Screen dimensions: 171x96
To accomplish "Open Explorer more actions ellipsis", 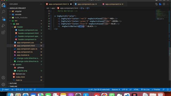I will pos(41,4).
